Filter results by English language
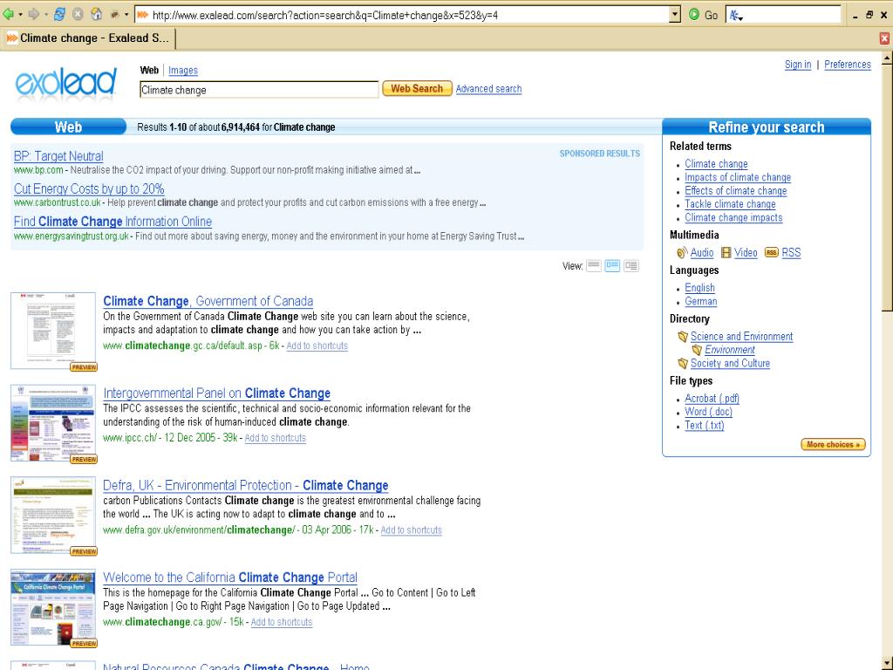Screen dimensions: 893x670 (x=699, y=288)
